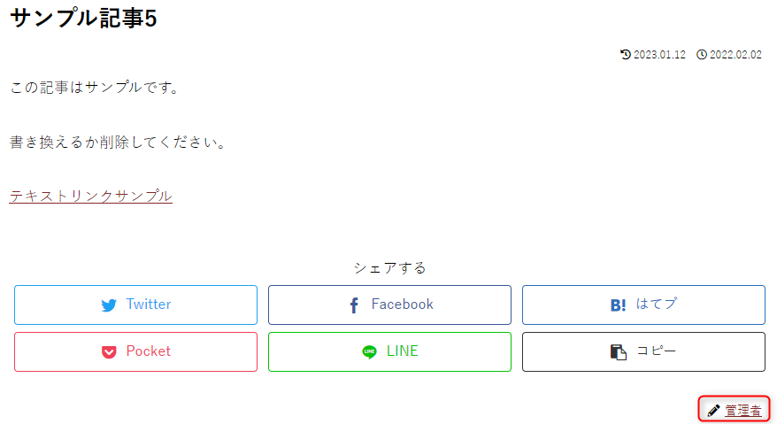Open the 管理者 edit link

click(742, 411)
